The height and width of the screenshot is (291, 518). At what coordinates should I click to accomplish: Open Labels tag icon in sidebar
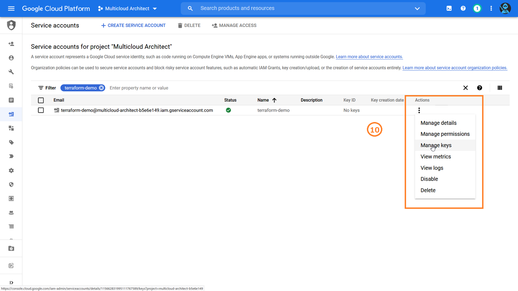pos(11,142)
